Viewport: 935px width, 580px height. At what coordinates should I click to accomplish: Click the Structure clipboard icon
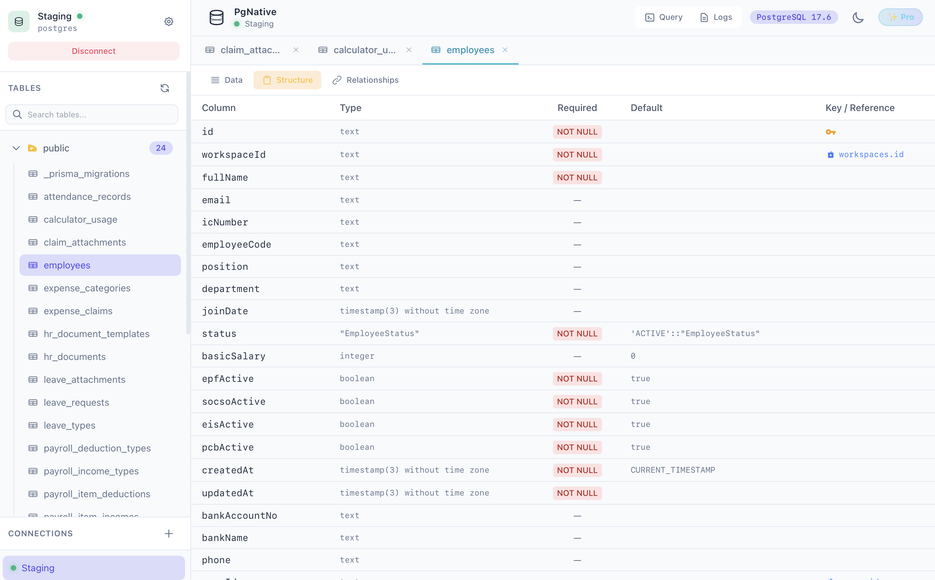pyautogui.click(x=267, y=80)
